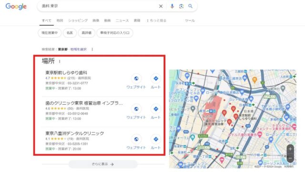
Task: Open image search with camera lens icon
Action: tap(181, 6)
